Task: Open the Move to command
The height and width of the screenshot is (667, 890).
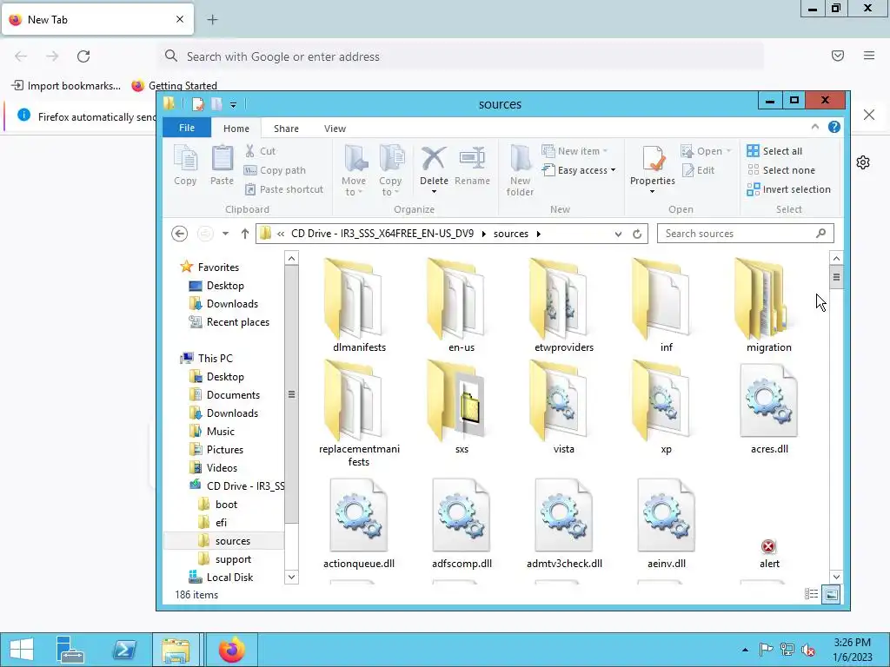Action: 354,170
